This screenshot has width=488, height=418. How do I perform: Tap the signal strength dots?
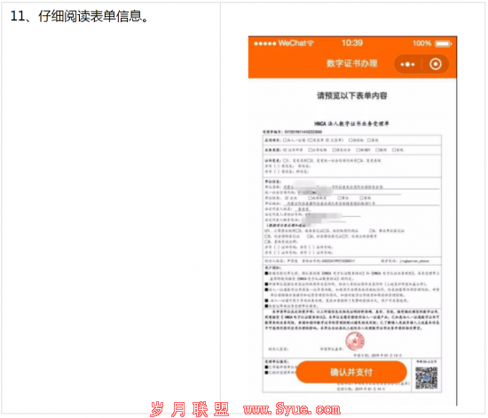point(265,43)
